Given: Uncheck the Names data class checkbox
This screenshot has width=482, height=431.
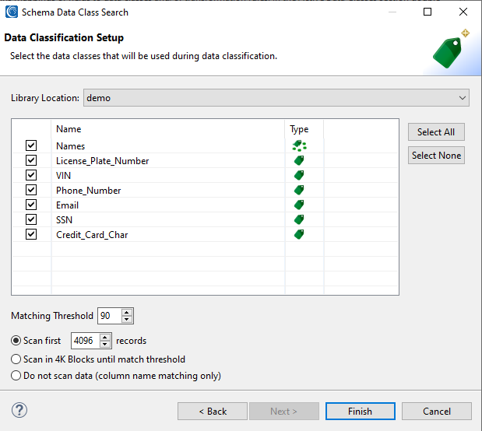Looking at the screenshot, I should pyautogui.click(x=31, y=145).
